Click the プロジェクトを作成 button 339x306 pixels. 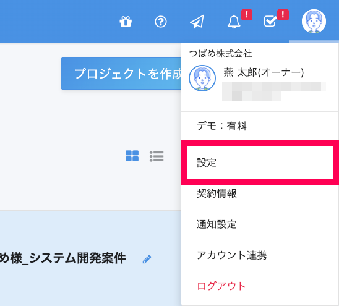(121, 74)
